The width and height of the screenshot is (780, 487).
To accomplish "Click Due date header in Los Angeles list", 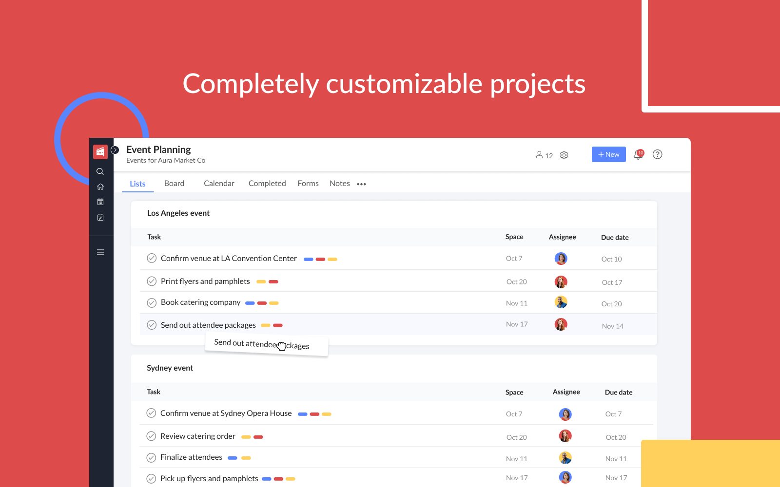I will click(615, 238).
